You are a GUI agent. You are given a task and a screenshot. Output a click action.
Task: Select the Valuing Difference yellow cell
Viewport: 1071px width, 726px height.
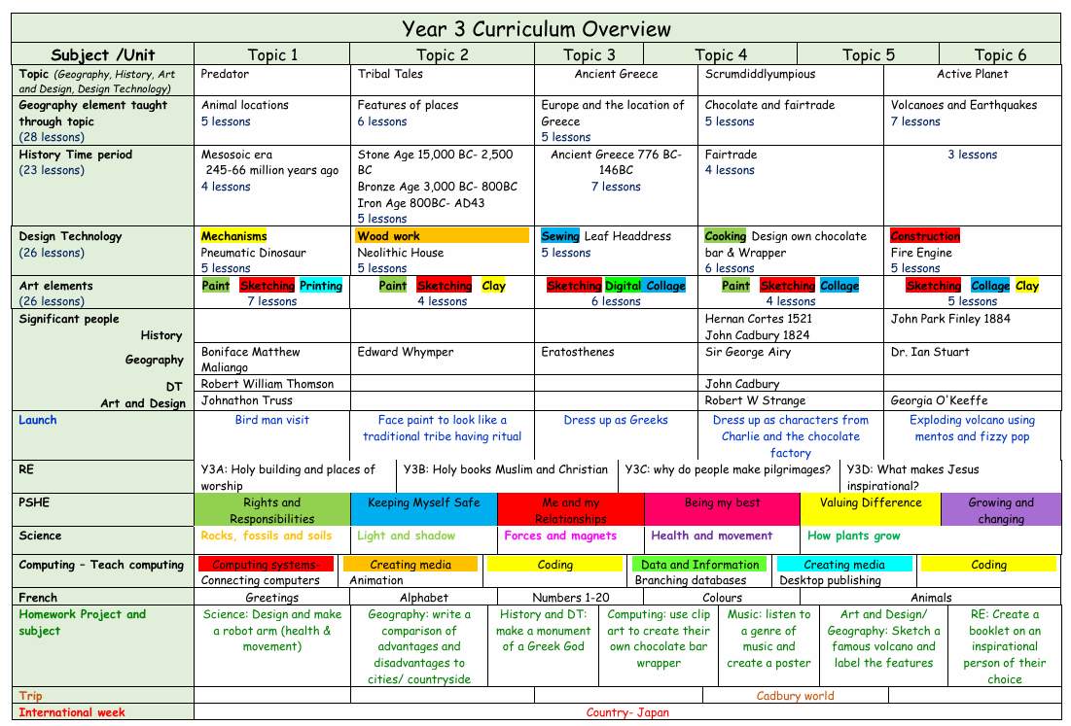coord(871,503)
